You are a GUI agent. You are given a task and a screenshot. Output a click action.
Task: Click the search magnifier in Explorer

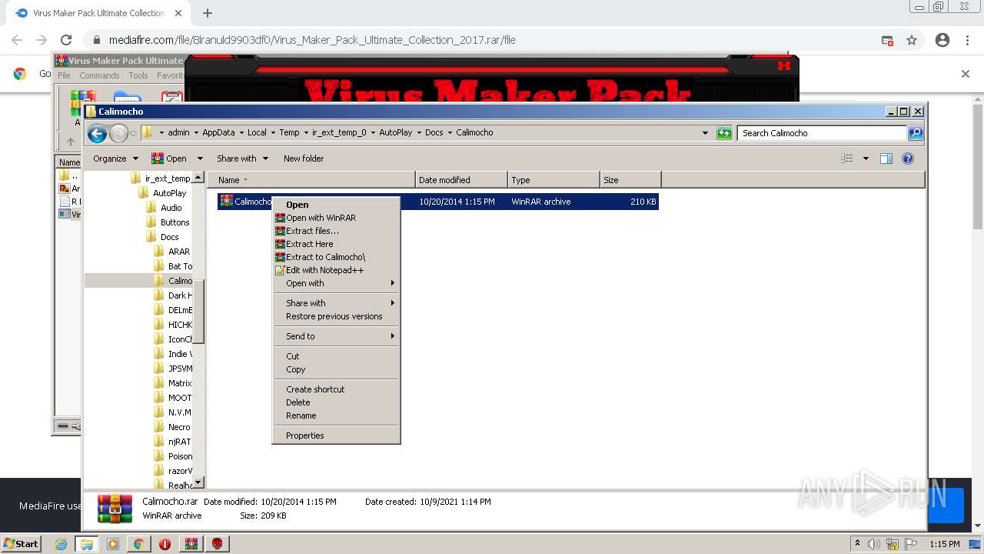916,133
